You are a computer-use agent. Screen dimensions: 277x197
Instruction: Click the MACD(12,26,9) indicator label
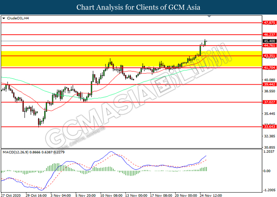[15, 152]
